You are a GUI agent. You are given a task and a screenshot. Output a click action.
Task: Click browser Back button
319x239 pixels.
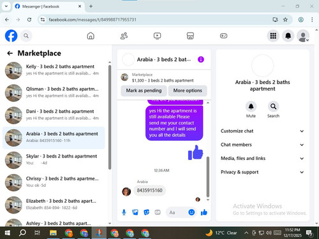(x=7, y=20)
